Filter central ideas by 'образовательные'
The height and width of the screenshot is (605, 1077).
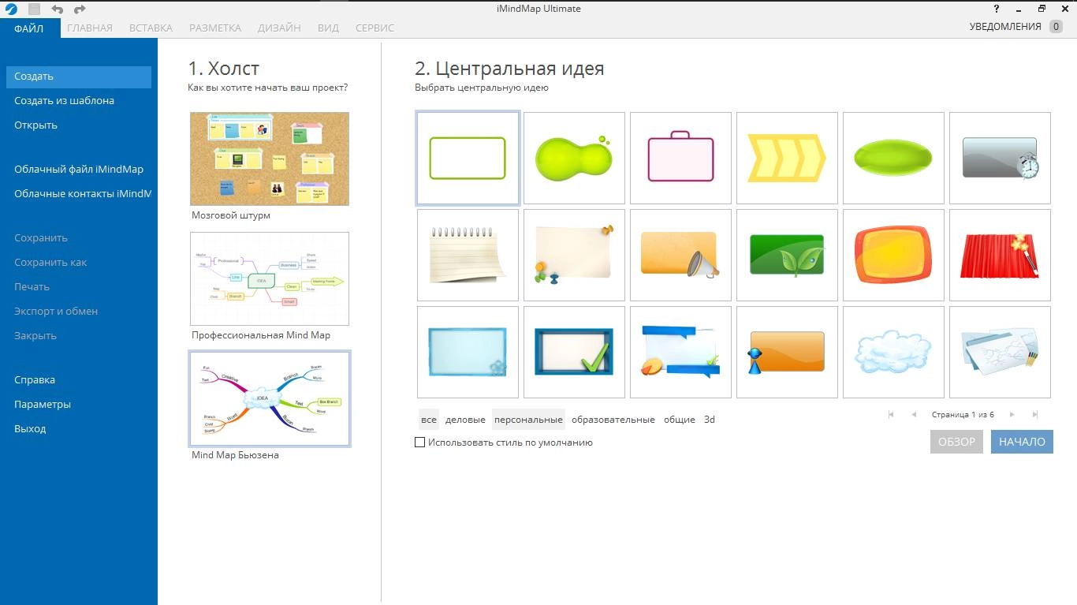[613, 420]
